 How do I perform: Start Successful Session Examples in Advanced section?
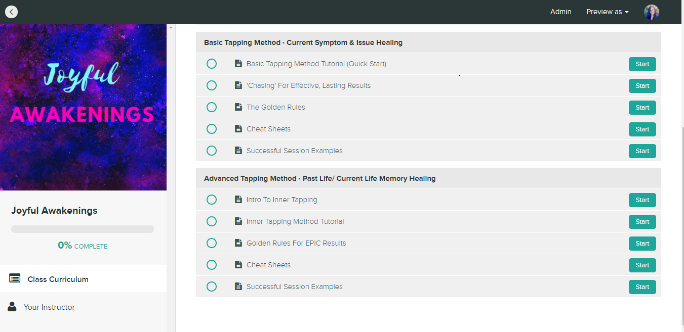pos(642,287)
